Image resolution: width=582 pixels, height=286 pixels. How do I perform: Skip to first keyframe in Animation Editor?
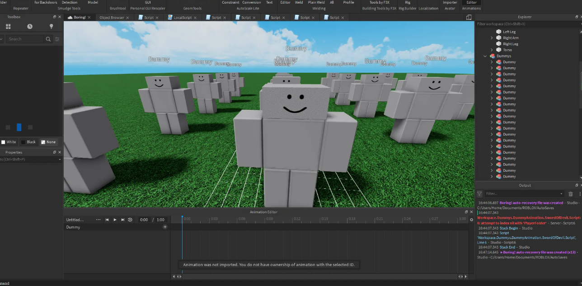[x=107, y=220]
